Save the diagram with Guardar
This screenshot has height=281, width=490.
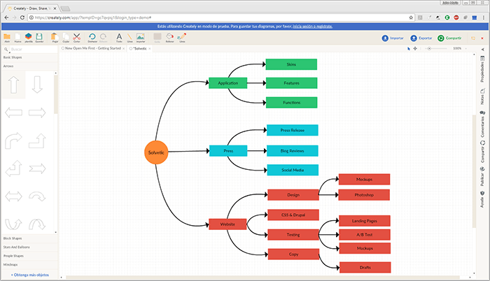coord(39,38)
